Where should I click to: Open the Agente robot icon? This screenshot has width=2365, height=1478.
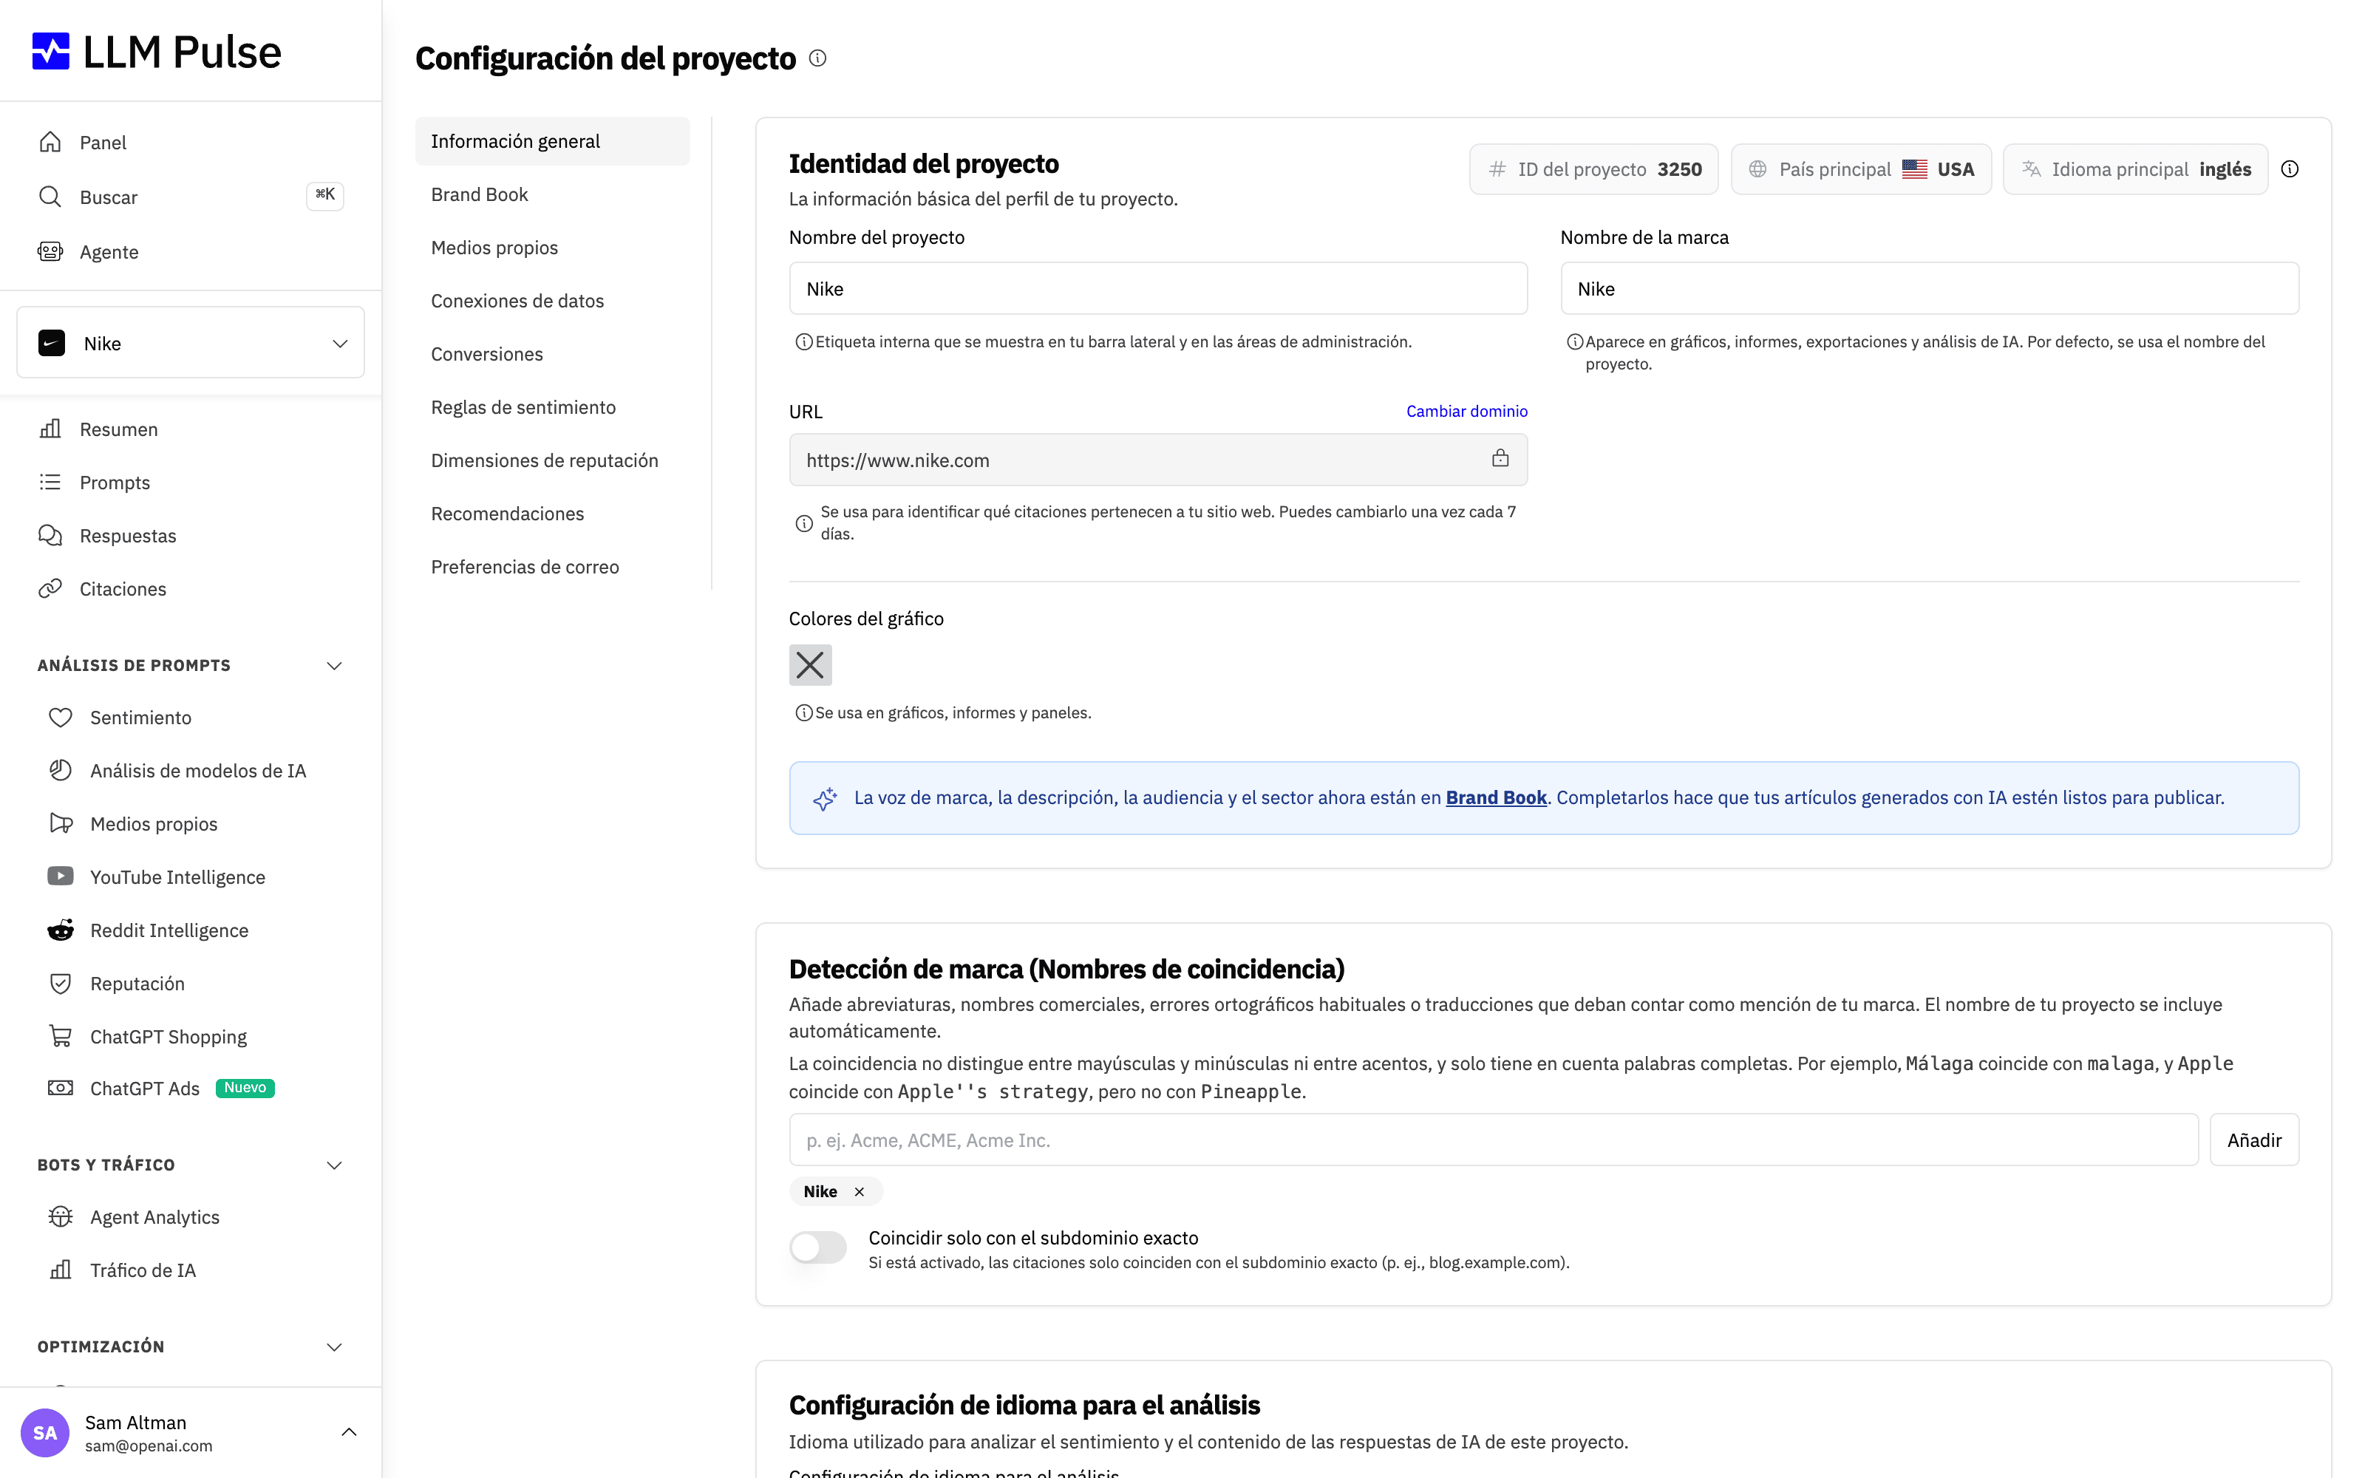pyautogui.click(x=50, y=251)
